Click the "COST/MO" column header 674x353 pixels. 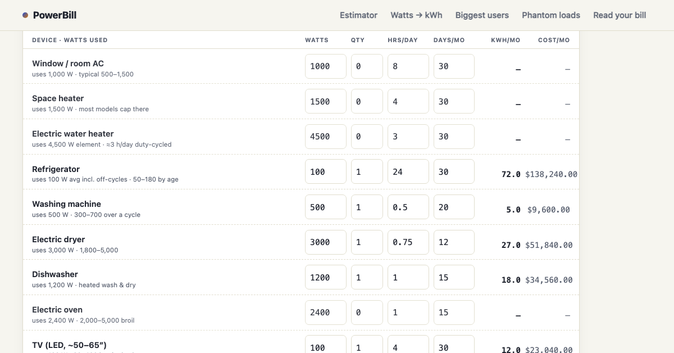coord(554,40)
